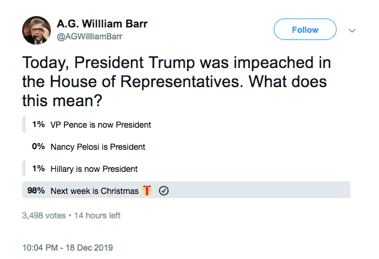Open the A.G. Willliam Barr display name
The width and height of the screenshot is (379, 259).
pos(102,24)
